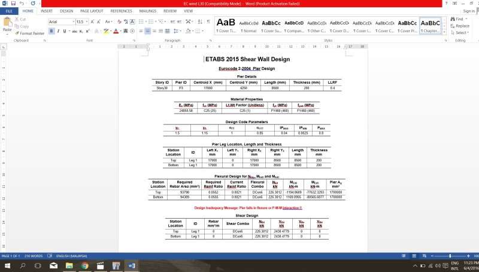Open File Explorer from the taskbar
Image resolution: width=479 pixels, height=272 pixels.
click(69, 265)
